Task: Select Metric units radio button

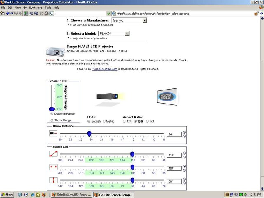Action: pos(104,121)
